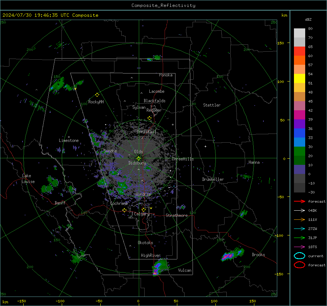Select the cyan 27ZW arrow icon

[299, 228]
